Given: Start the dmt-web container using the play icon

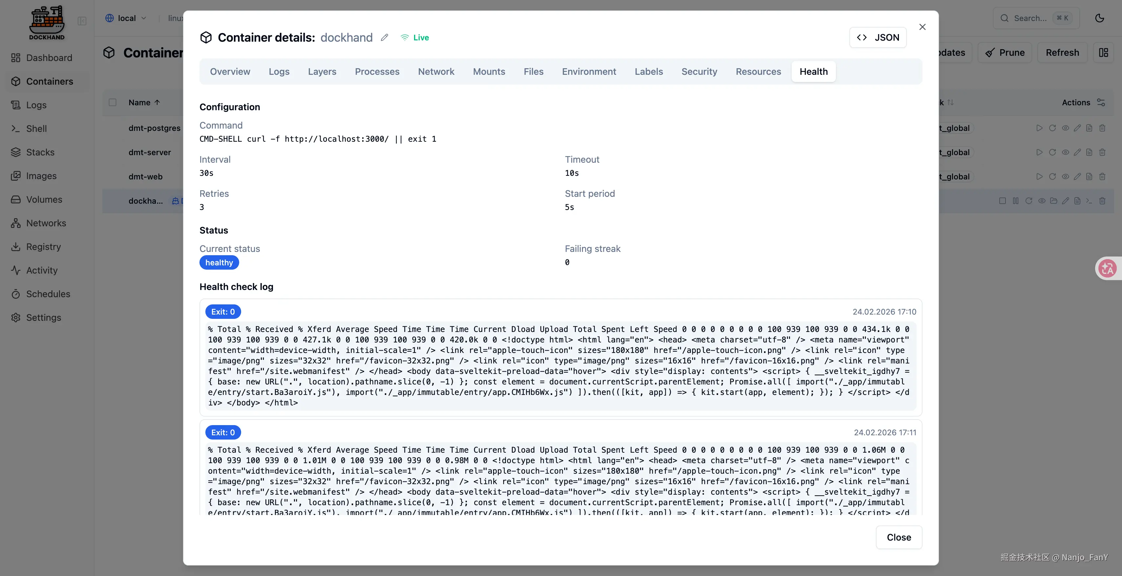Looking at the screenshot, I should tap(1039, 177).
